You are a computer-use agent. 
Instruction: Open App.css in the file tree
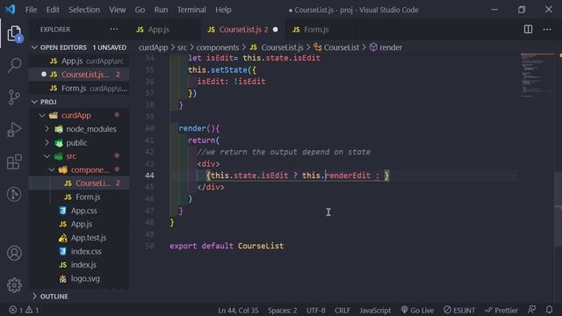(x=79, y=211)
